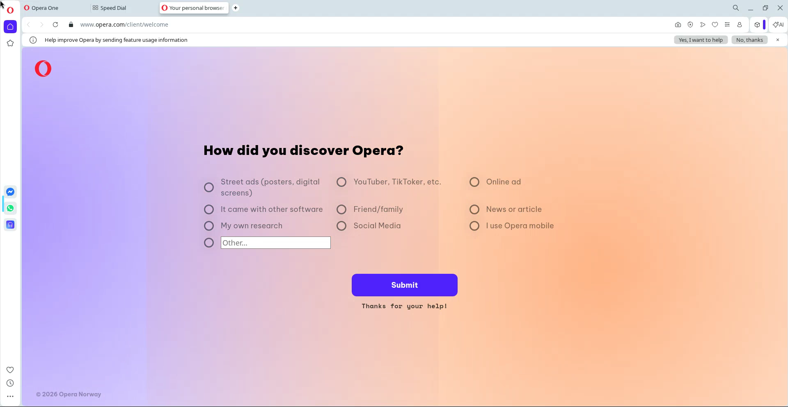
Task: Switch to the Opera One tab
Action: tap(45, 8)
